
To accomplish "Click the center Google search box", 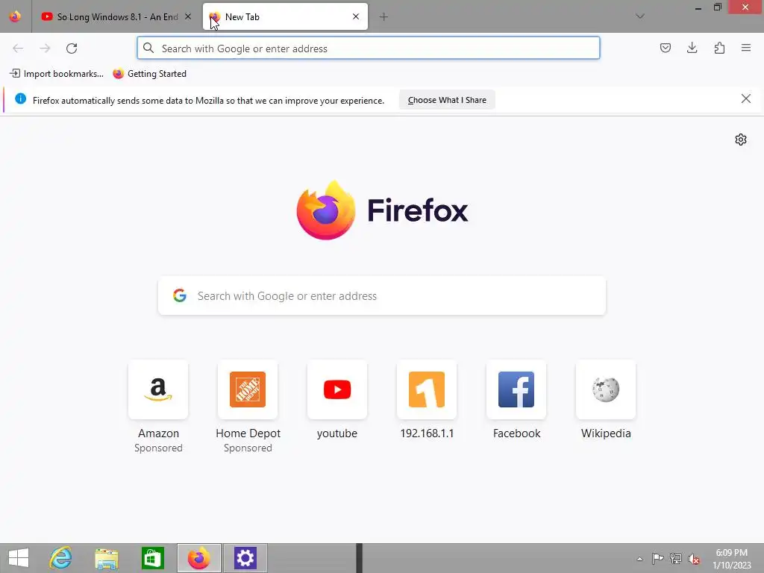I will point(382,295).
